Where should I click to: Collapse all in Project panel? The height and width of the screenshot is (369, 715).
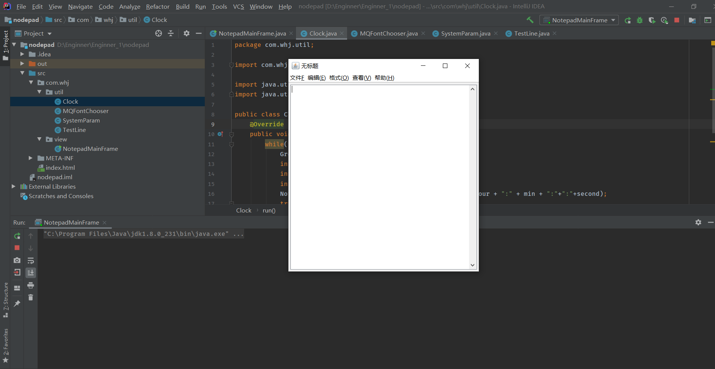(x=171, y=33)
